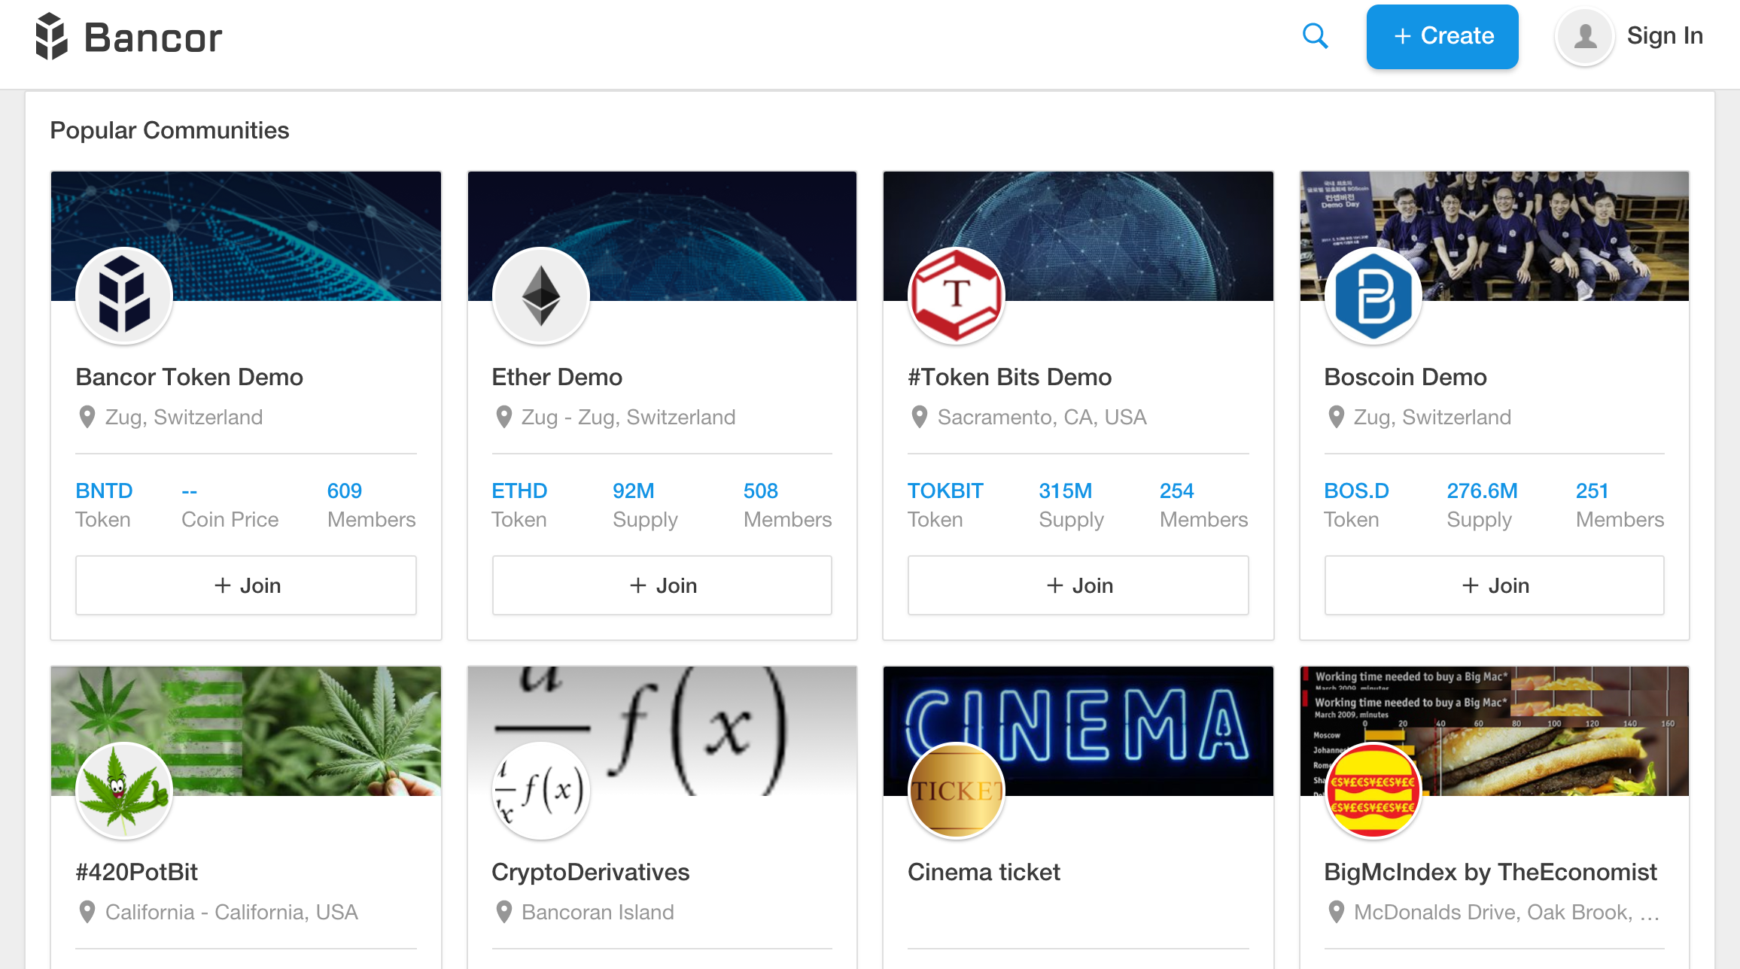Click location pin beside Bancoran Island
Screen dimensions: 1740x969
[x=503, y=913]
